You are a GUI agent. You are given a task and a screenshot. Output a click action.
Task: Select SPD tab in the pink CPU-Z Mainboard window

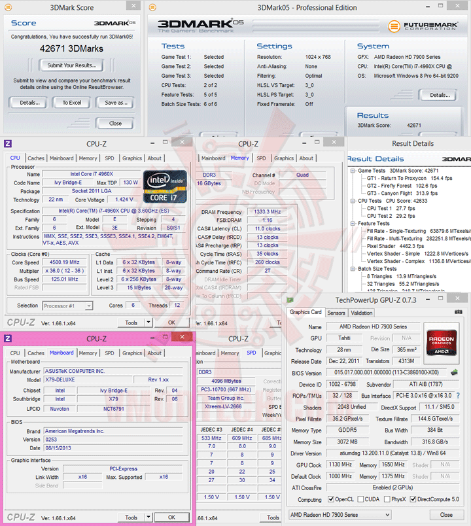coord(109,353)
